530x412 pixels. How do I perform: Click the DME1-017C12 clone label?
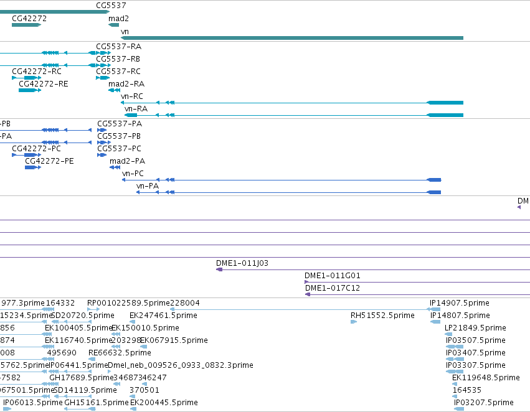click(x=333, y=288)
